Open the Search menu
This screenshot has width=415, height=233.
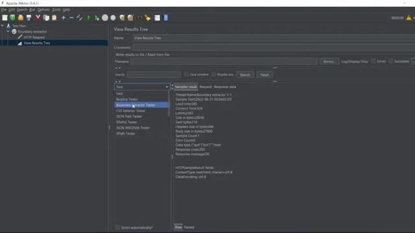click(22, 10)
